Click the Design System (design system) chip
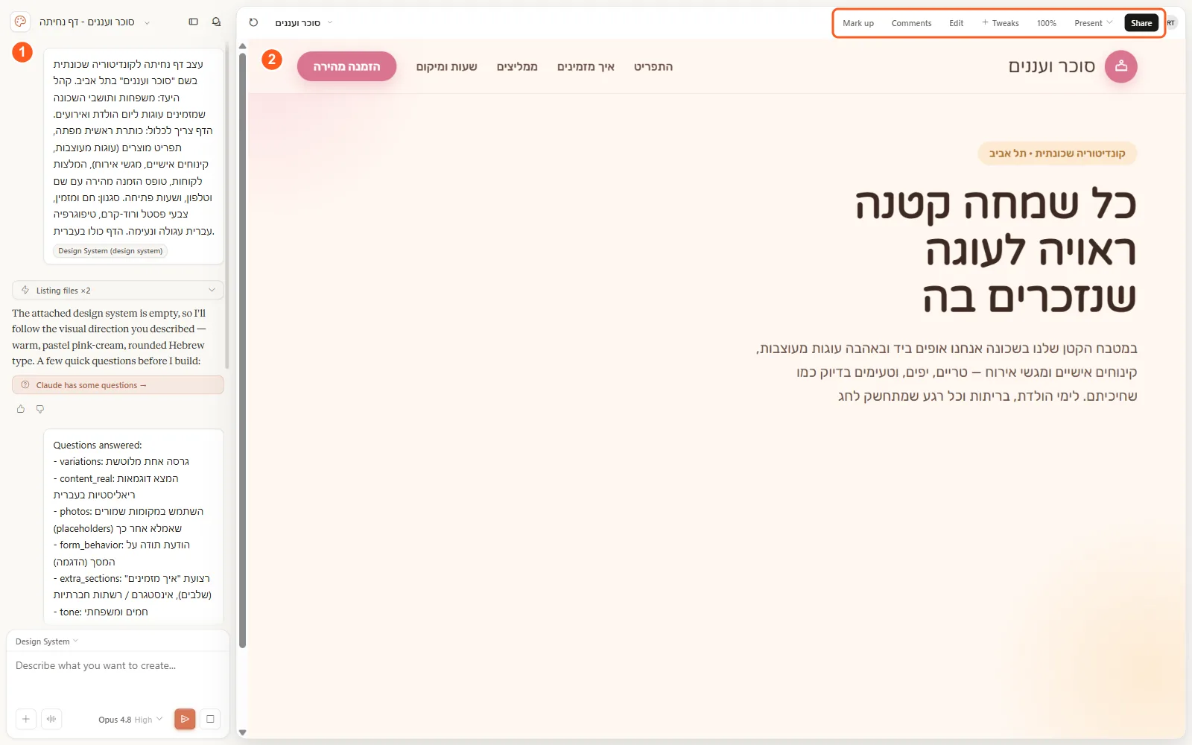Viewport: 1192px width, 745px height. pos(110,251)
